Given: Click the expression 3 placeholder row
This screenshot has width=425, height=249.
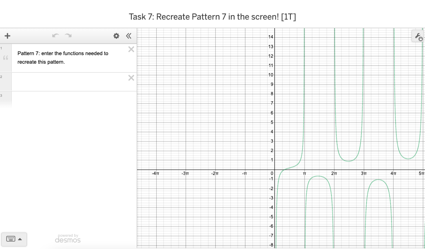Looking at the screenshot, I should click(68, 100).
